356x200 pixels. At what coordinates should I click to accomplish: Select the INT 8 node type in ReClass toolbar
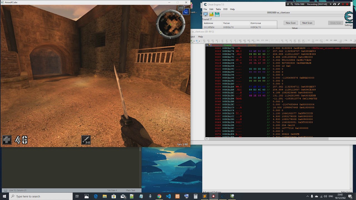235,41
